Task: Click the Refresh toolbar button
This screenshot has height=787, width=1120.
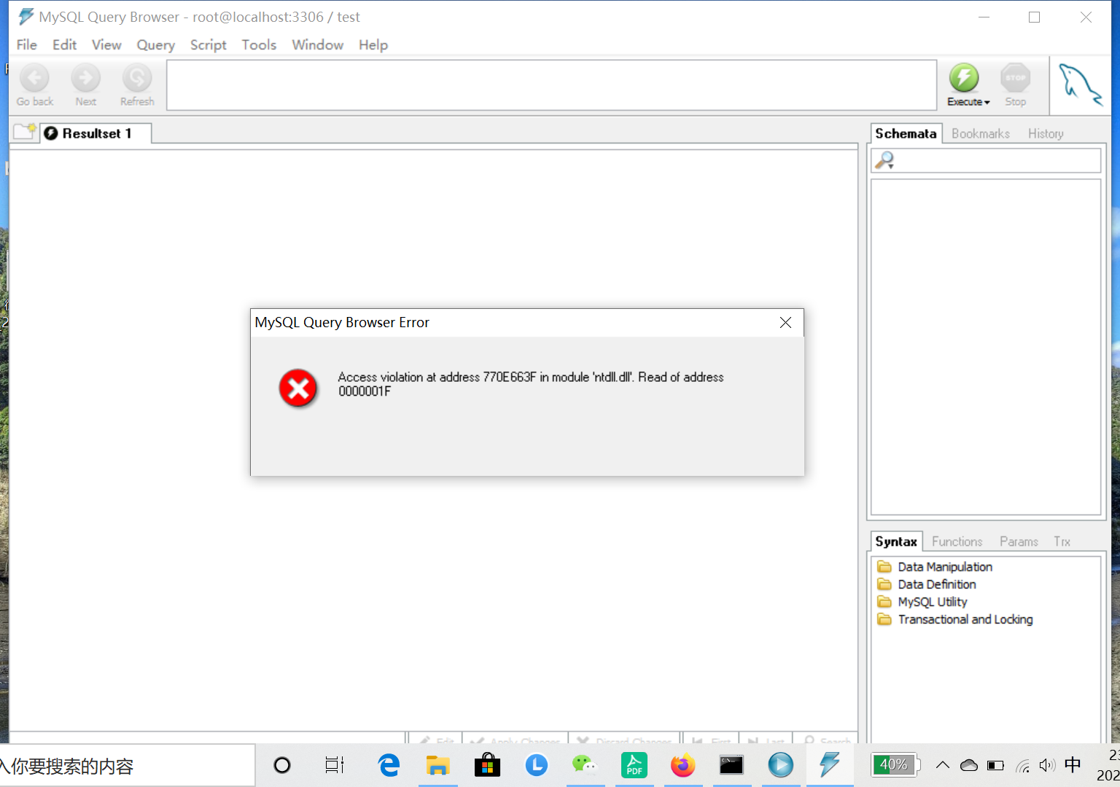Action: [x=137, y=85]
